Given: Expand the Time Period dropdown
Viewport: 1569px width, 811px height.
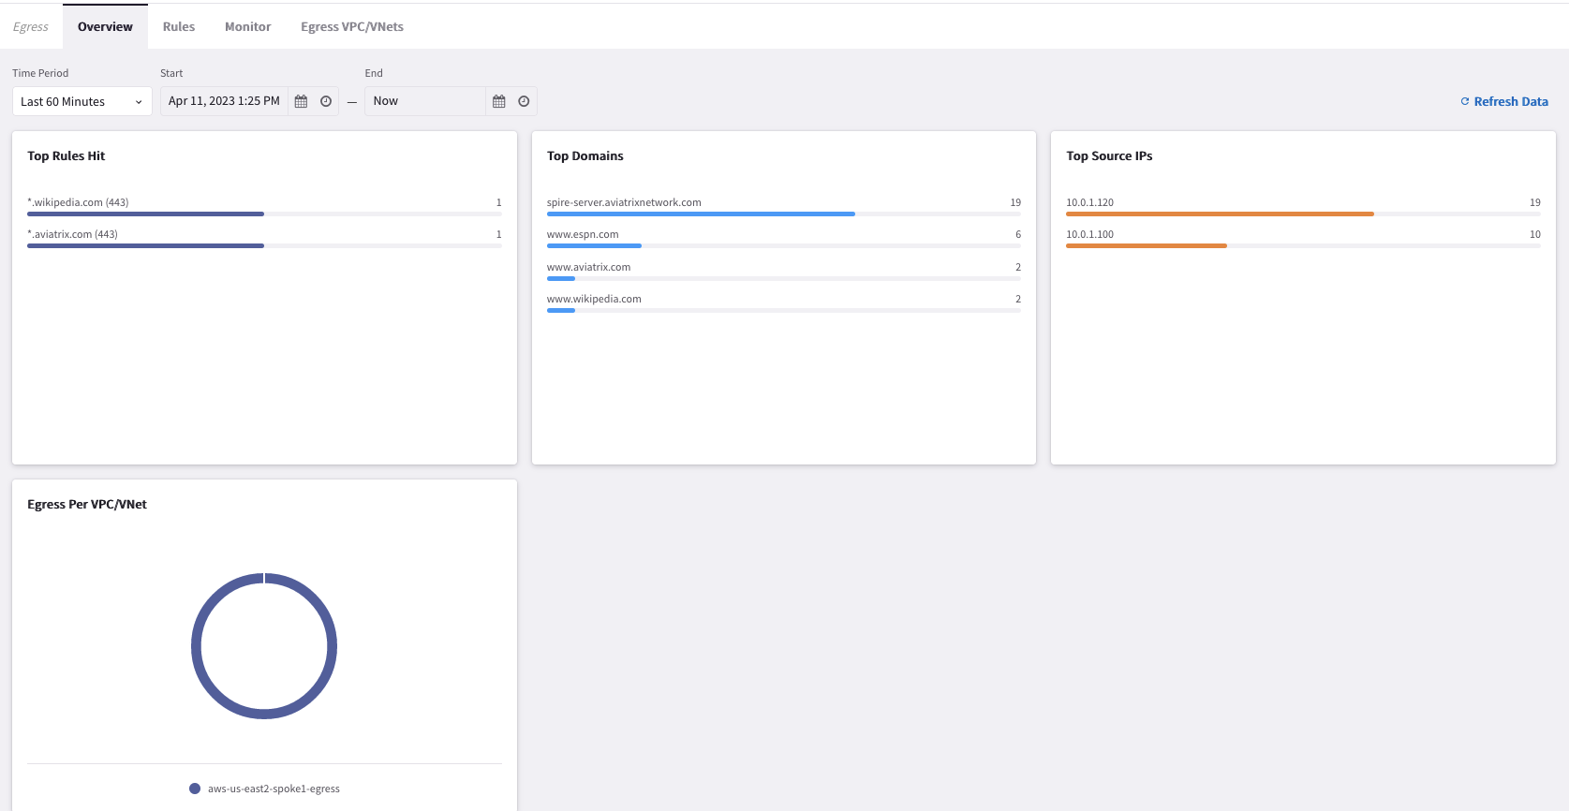Looking at the screenshot, I should click(82, 101).
